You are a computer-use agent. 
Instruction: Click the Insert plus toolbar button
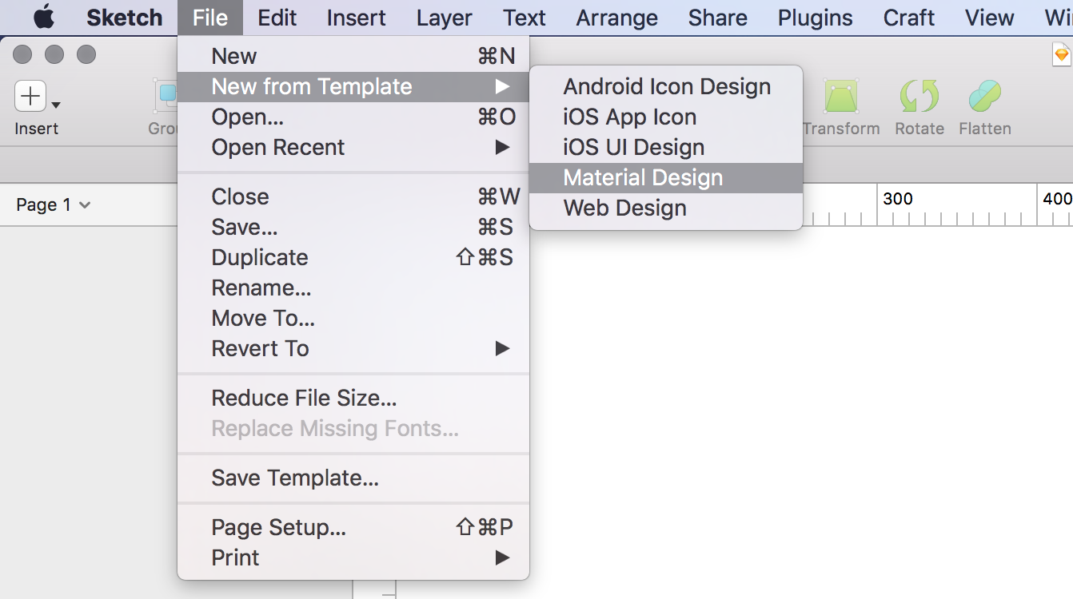(x=30, y=97)
